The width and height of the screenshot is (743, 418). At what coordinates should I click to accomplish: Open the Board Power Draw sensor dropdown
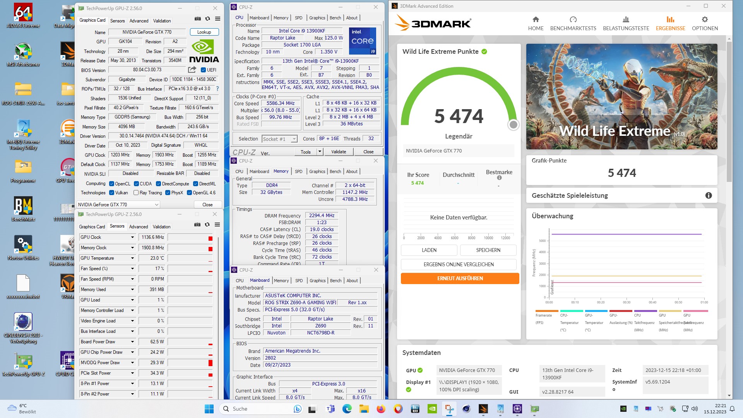(x=132, y=342)
